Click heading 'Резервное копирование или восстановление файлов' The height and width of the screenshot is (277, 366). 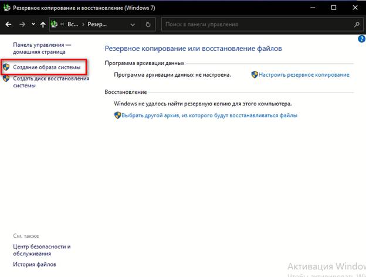pos(194,49)
